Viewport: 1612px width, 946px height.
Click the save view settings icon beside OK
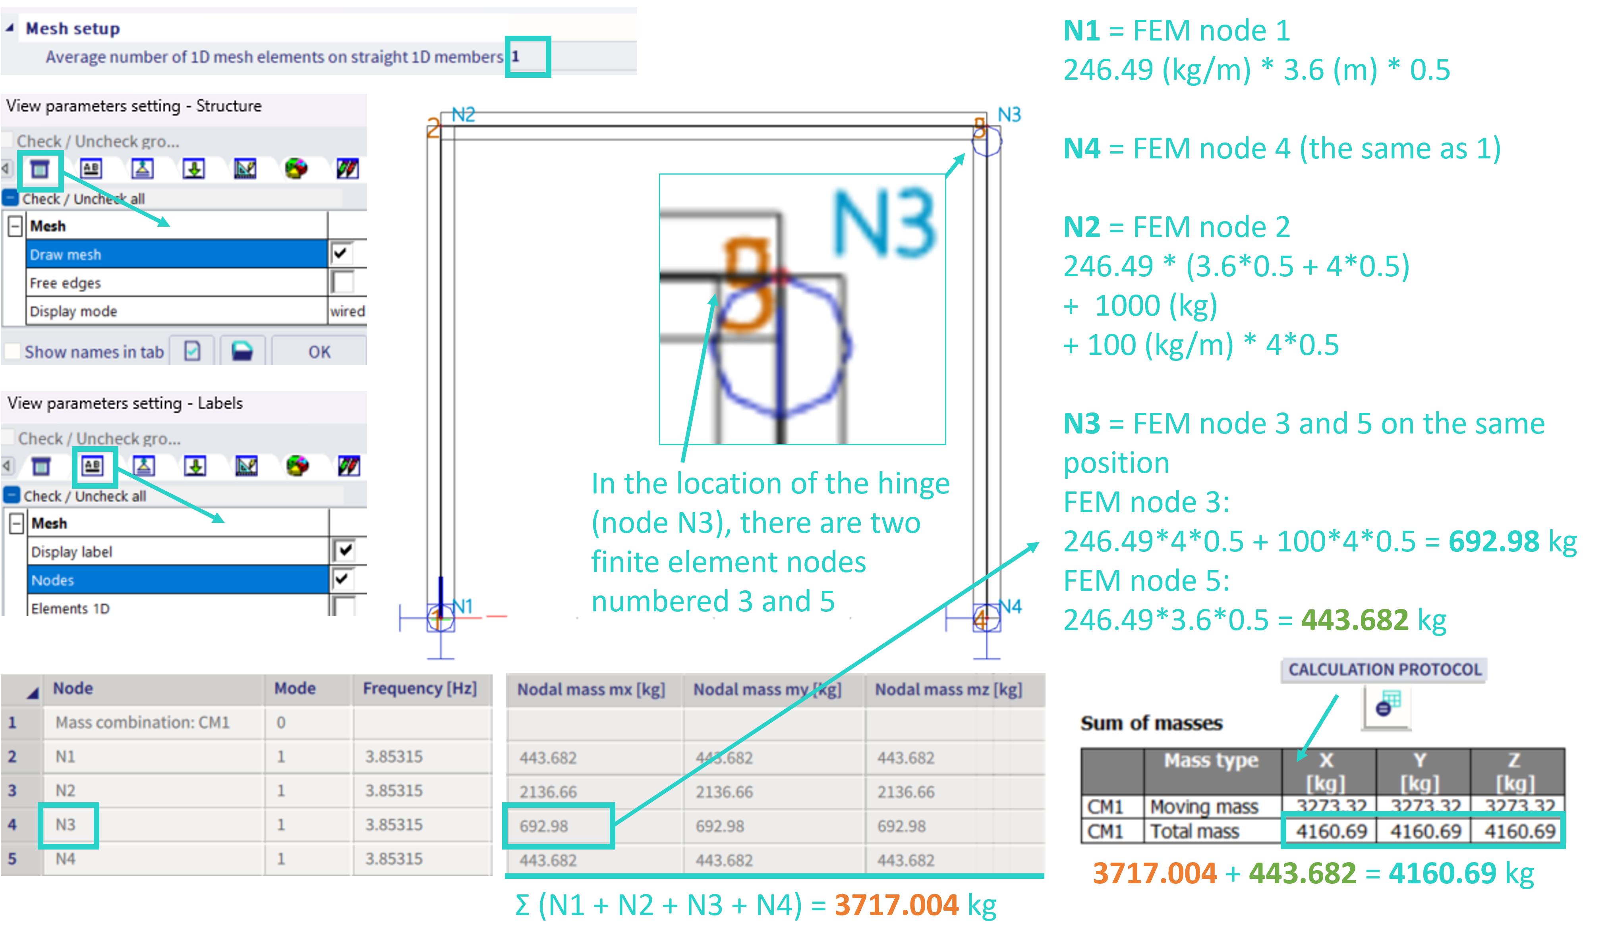(x=192, y=351)
